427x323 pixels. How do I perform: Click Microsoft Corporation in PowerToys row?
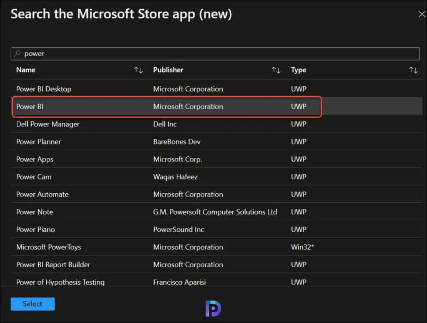pyautogui.click(x=188, y=247)
